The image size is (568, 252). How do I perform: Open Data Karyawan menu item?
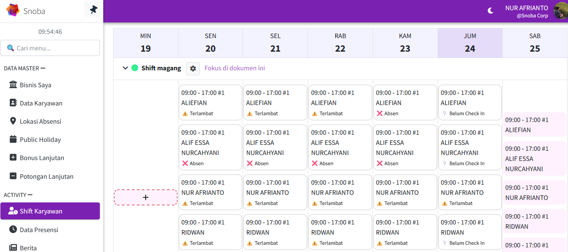(x=41, y=103)
